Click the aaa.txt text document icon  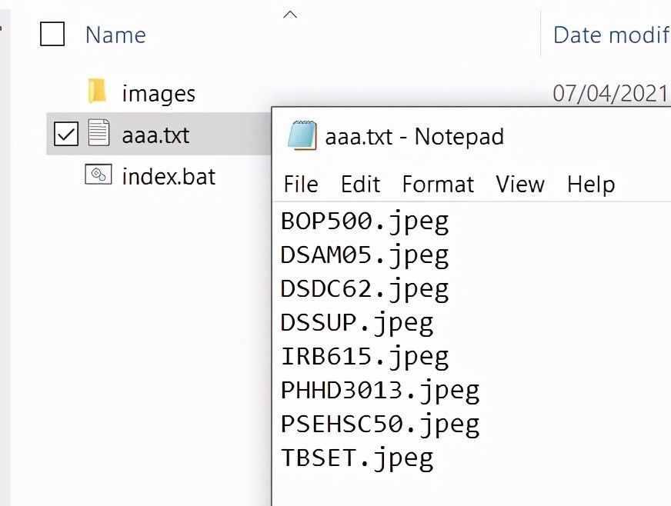[98, 132]
